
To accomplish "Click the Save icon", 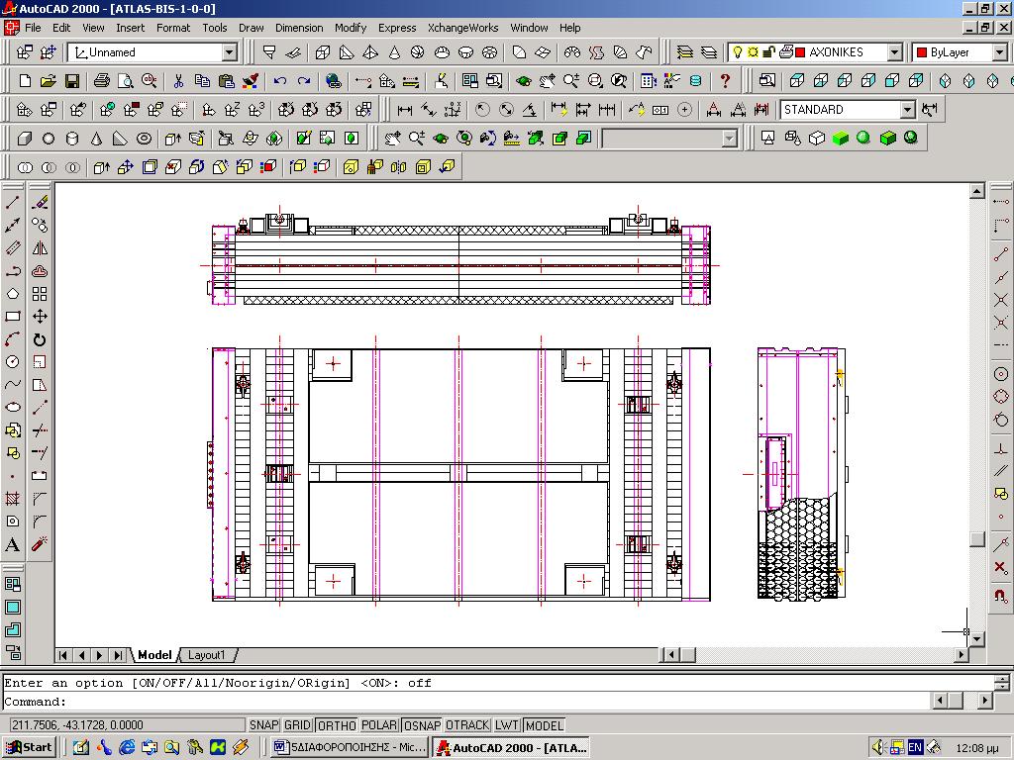I will (71, 81).
